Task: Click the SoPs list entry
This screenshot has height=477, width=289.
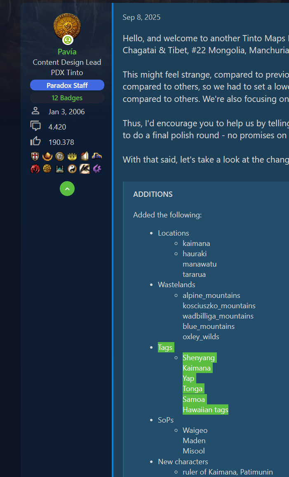Action: pos(166,420)
